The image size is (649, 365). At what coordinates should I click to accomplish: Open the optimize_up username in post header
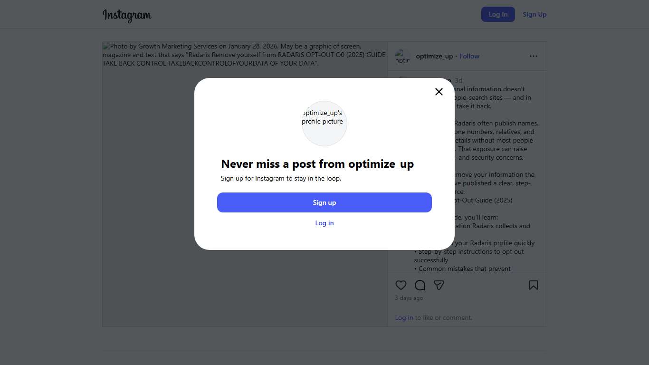coord(434,56)
